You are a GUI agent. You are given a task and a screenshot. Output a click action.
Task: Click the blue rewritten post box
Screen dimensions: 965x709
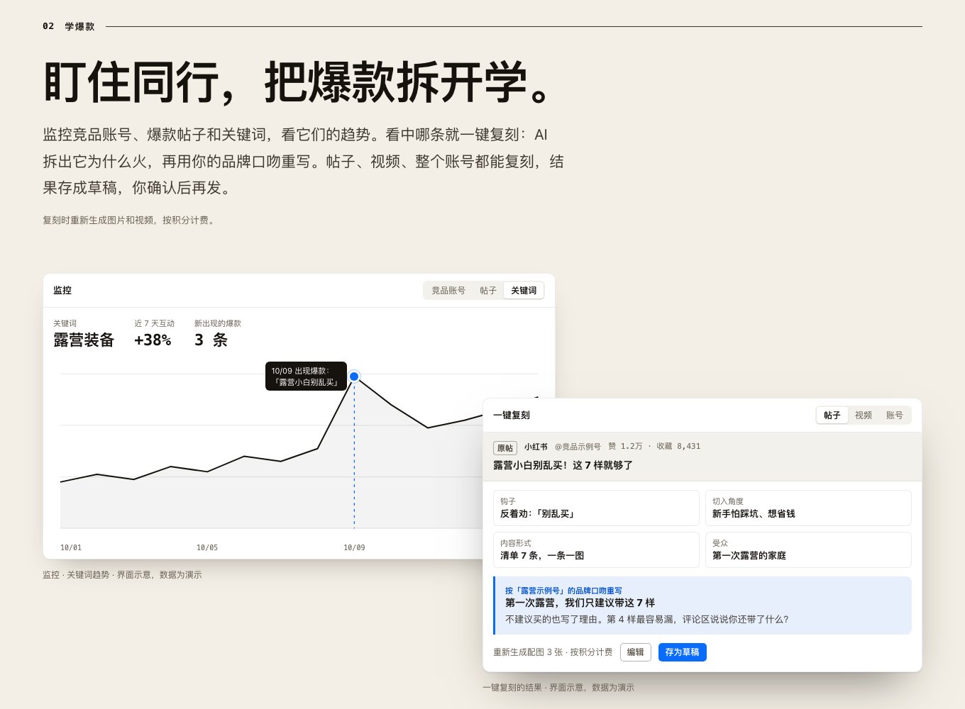(x=702, y=605)
